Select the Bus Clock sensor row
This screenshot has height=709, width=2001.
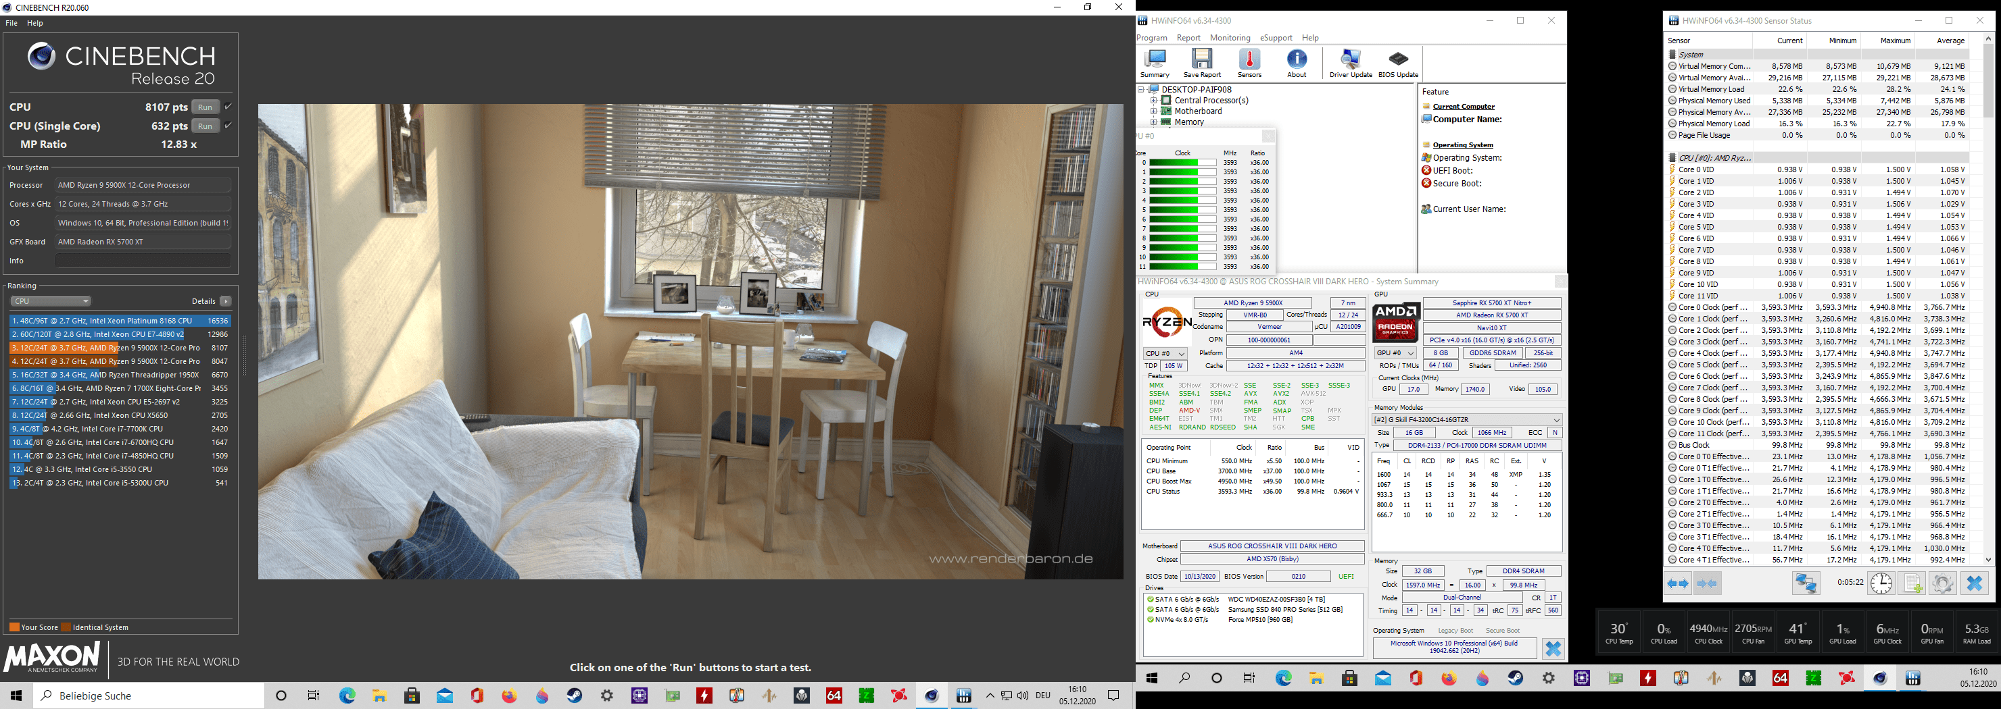1818,445
